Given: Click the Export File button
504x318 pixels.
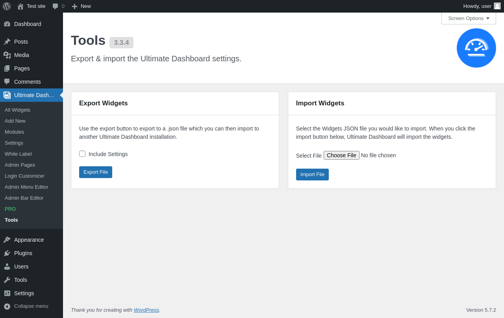Looking at the screenshot, I should click(x=96, y=172).
